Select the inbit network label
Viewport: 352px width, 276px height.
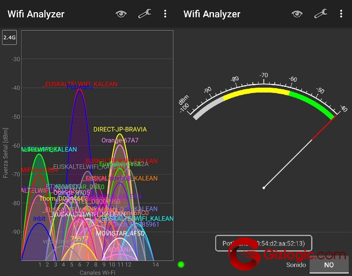tap(39, 219)
